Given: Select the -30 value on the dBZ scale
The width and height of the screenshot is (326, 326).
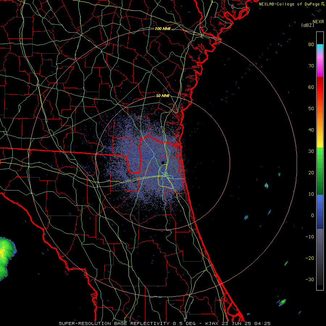Looking at the screenshot, I should pos(310,279).
